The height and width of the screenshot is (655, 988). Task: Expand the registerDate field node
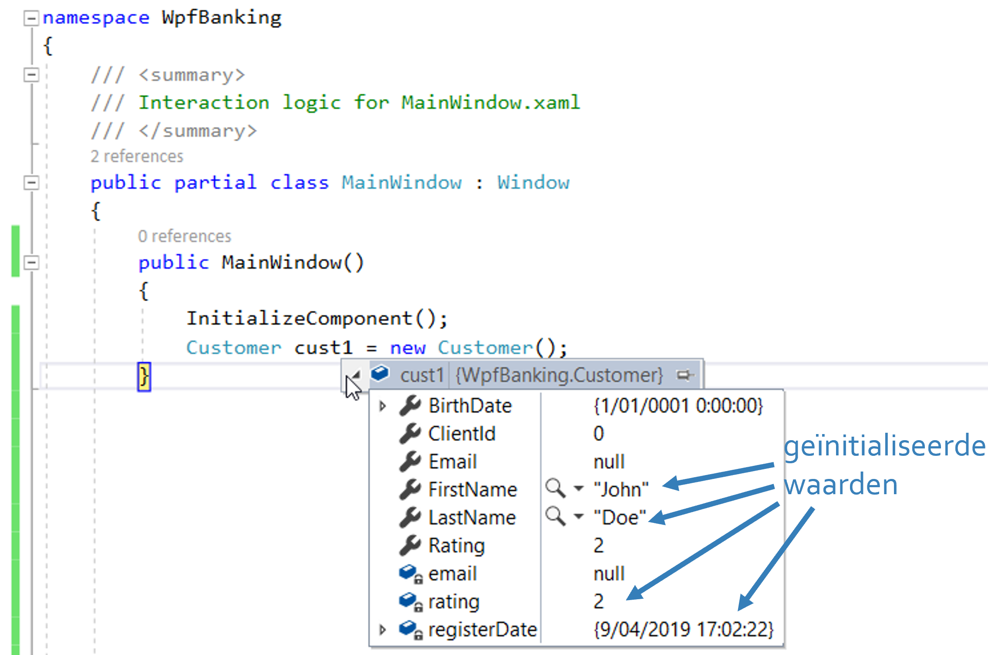click(x=382, y=630)
